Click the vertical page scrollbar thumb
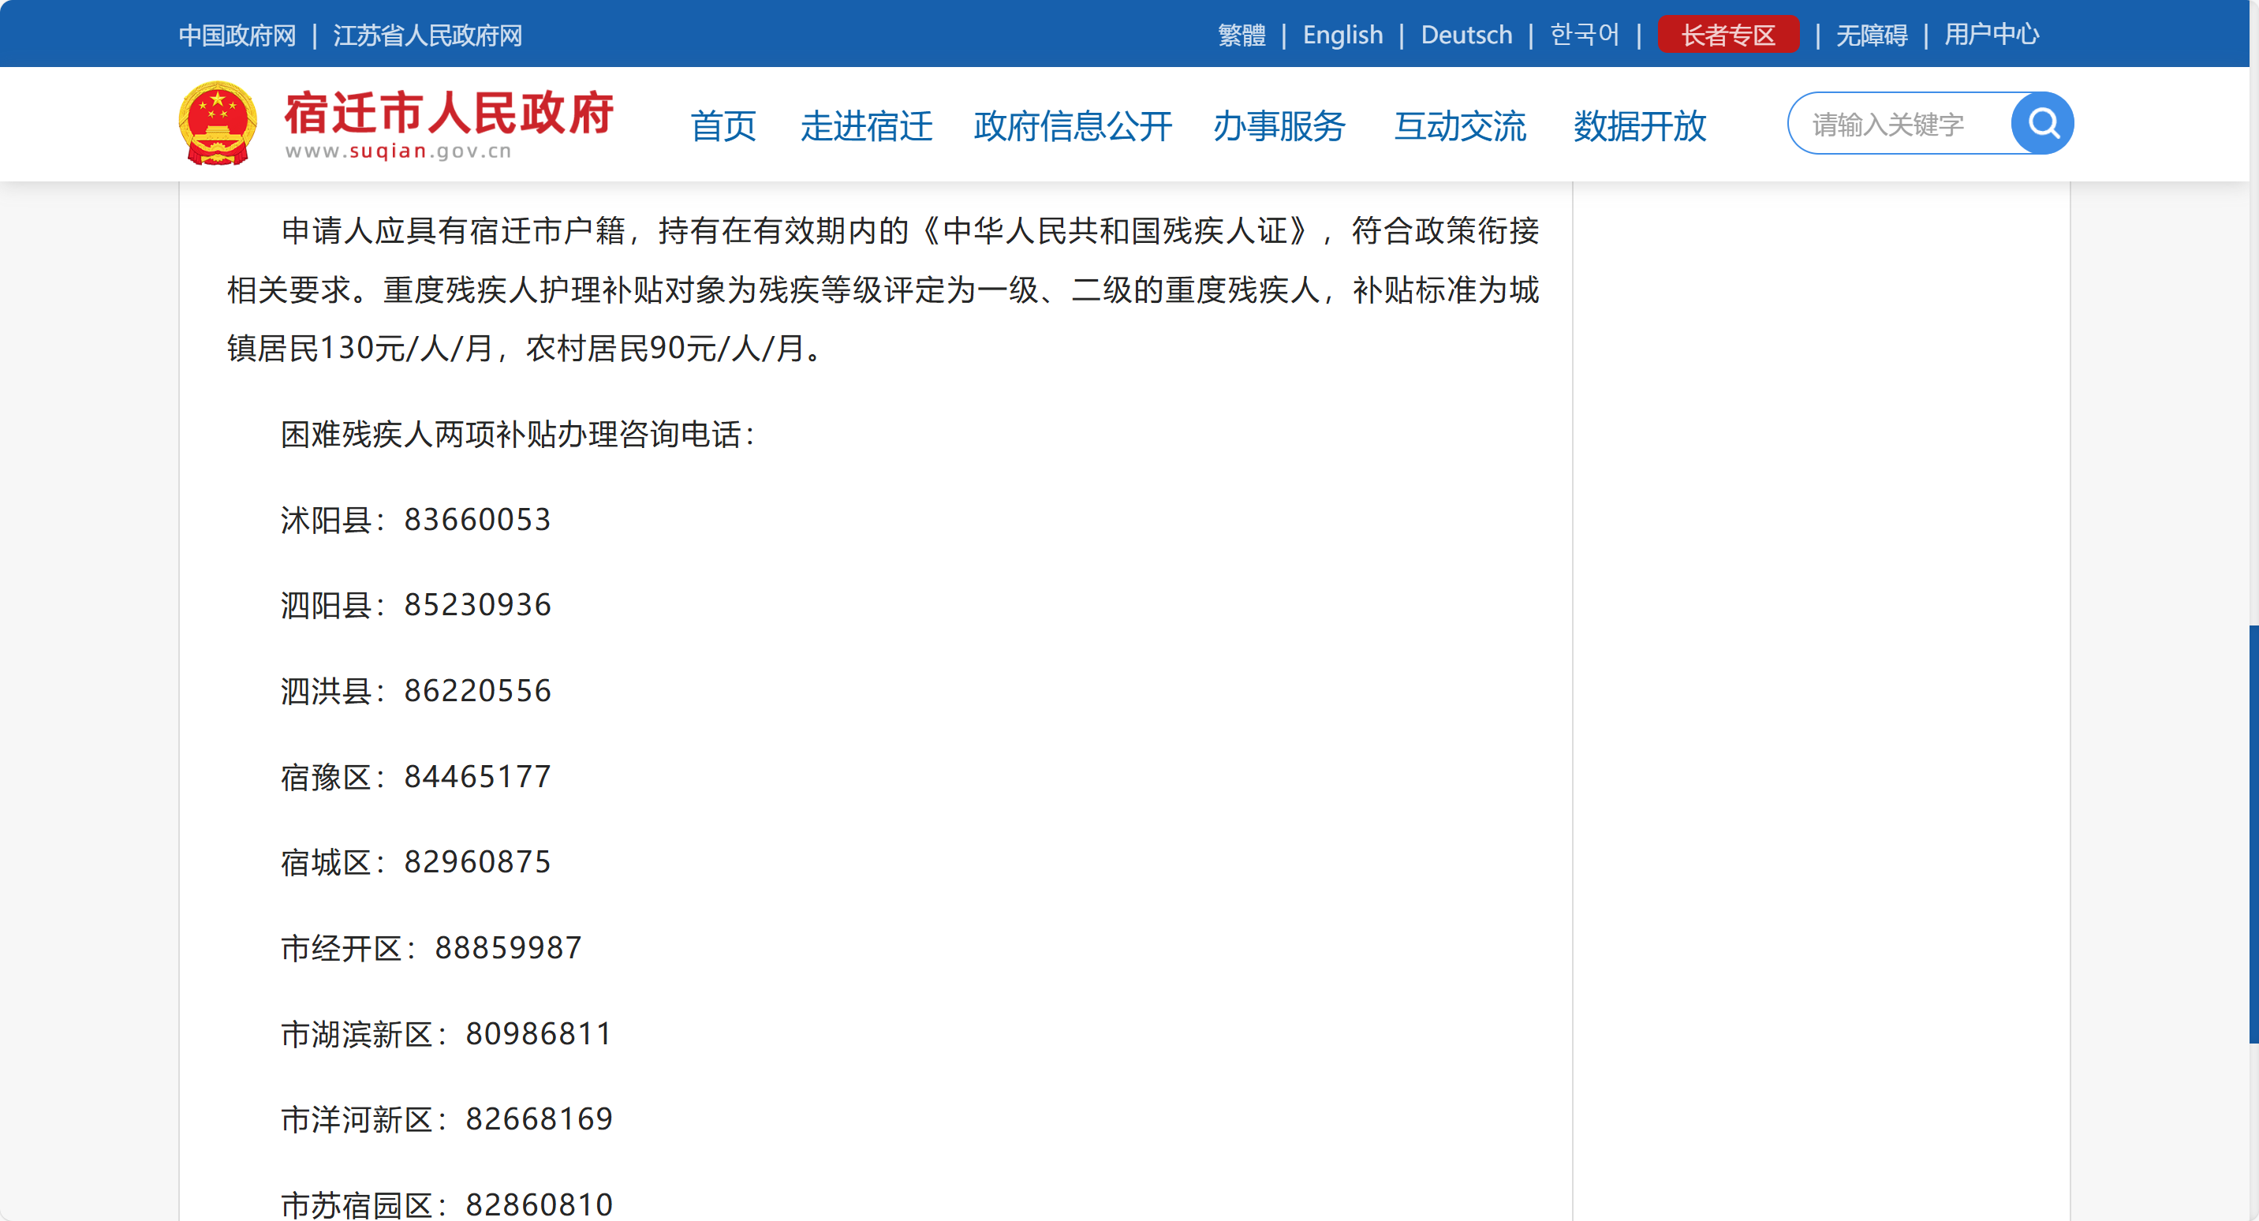The image size is (2259, 1221). click(2252, 833)
